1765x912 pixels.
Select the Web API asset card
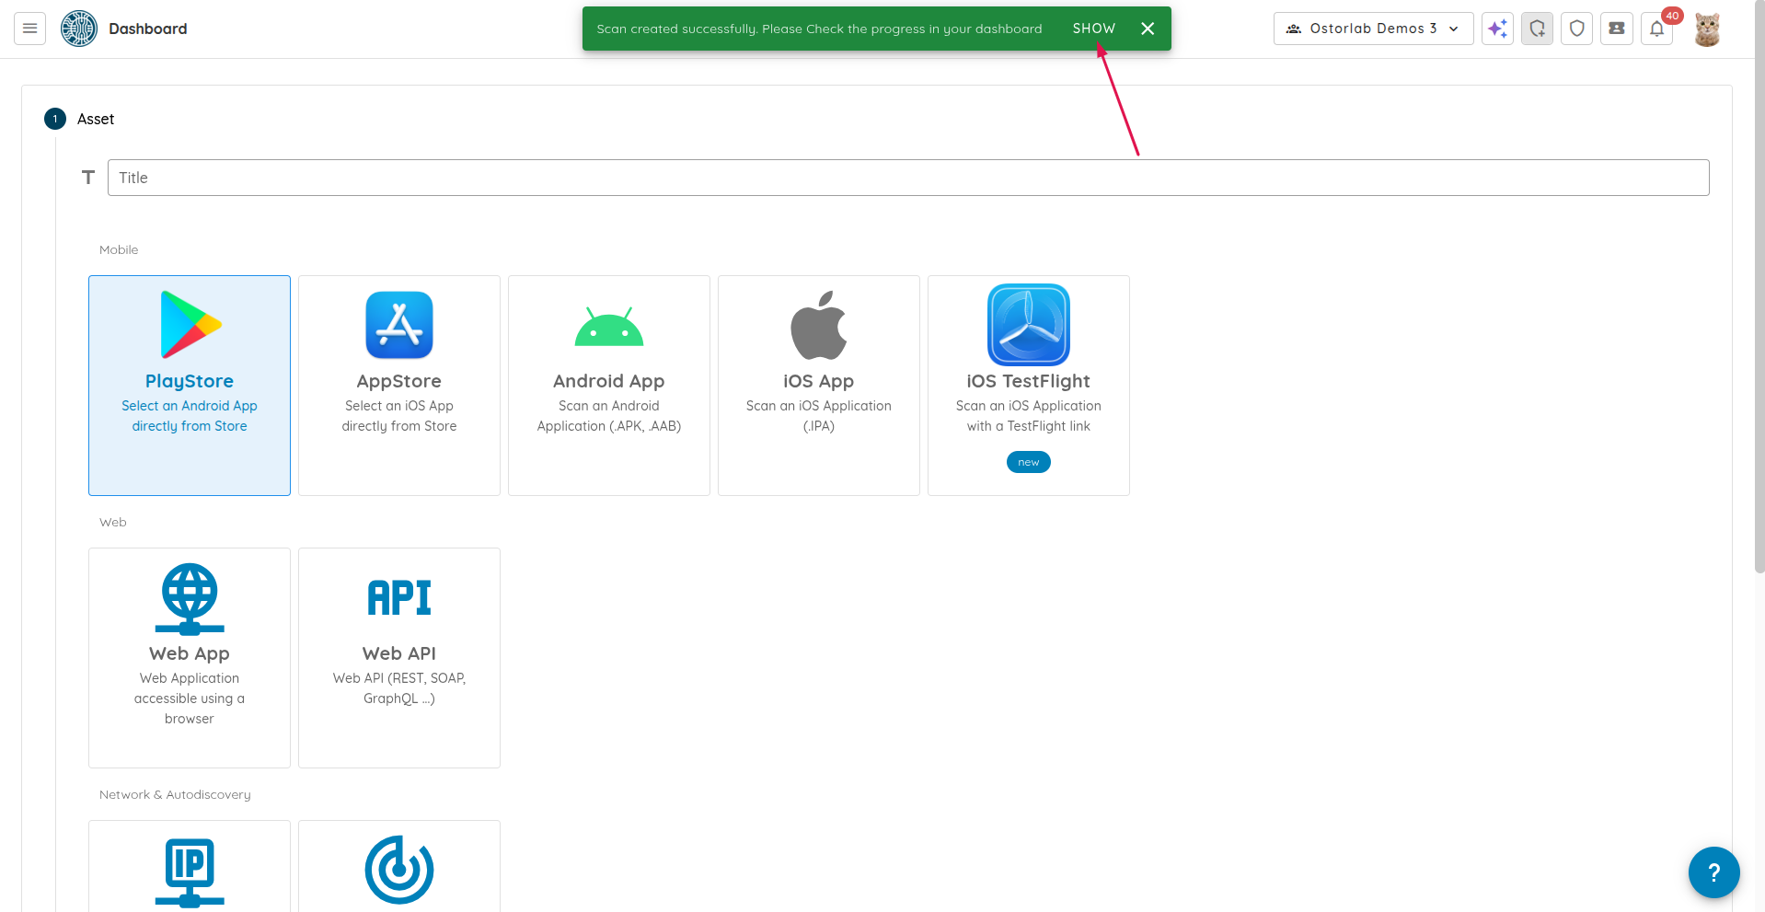[399, 657]
